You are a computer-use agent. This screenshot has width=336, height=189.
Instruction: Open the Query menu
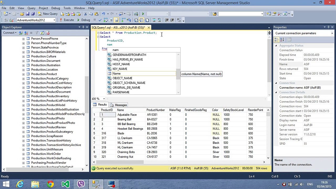tap(31, 8)
